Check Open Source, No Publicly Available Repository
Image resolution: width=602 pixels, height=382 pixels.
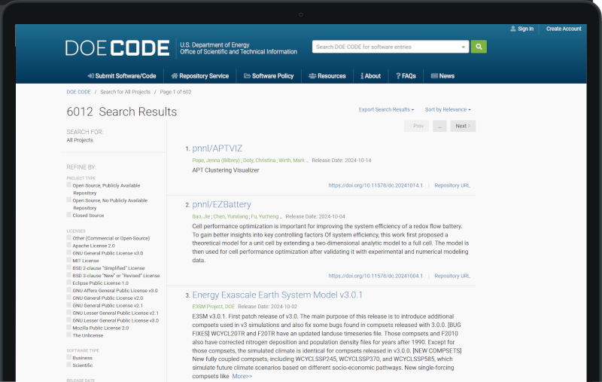(x=69, y=200)
